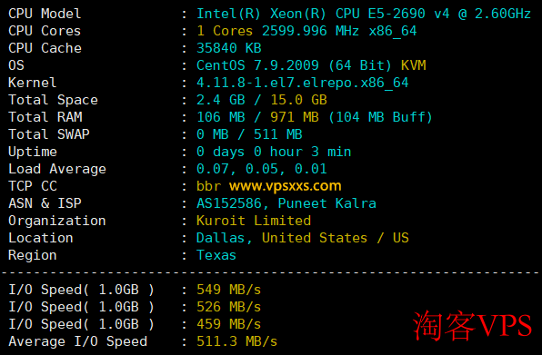Click the Texas region value
Screen dimensions: 542x355
point(216,255)
